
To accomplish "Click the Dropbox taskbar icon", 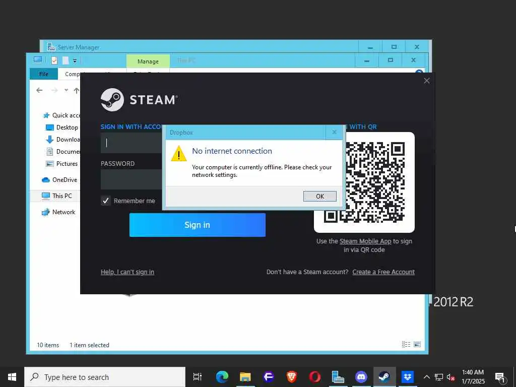I will pos(407,377).
